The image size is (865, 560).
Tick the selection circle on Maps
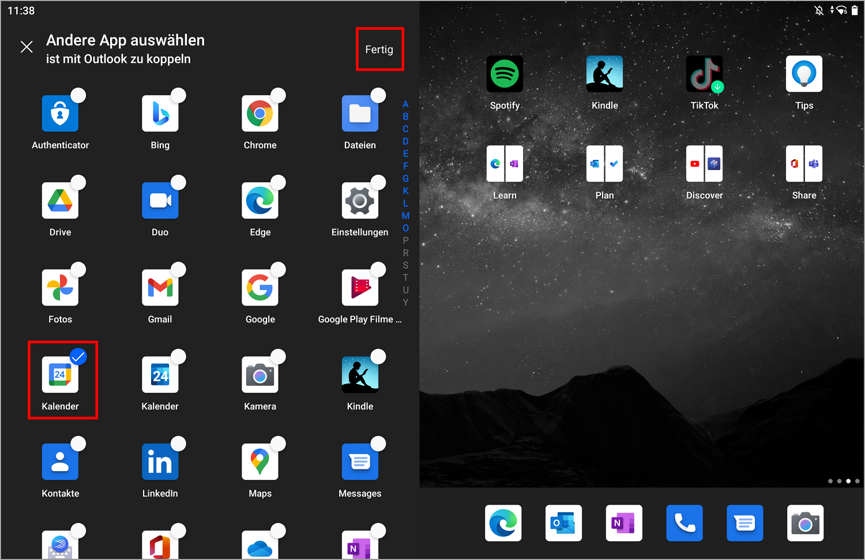pyautogui.click(x=279, y=444)
